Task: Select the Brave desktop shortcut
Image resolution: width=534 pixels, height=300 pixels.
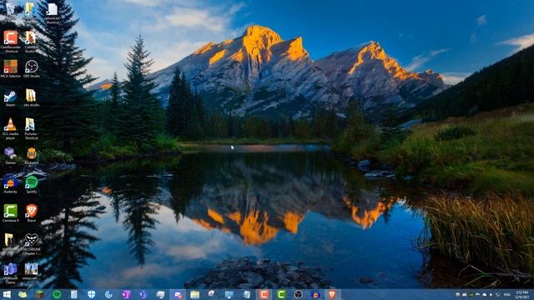Action: (32, 213)
